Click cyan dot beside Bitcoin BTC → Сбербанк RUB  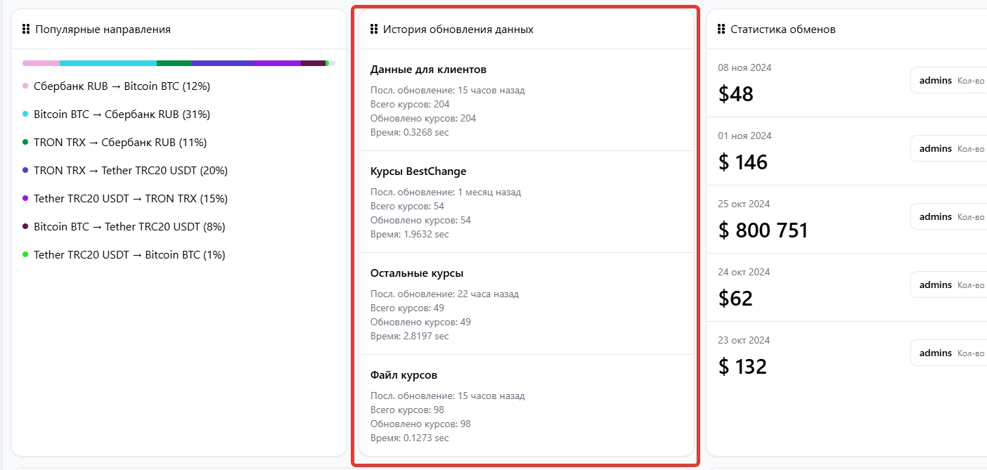tap(25, 115)
